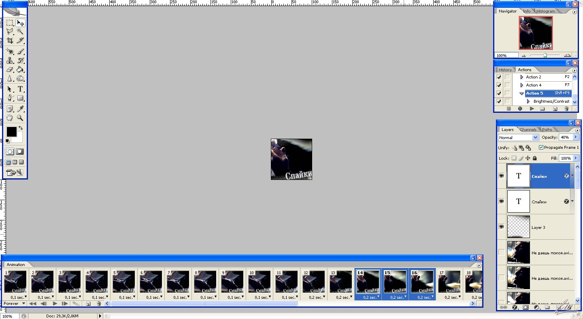The width and height of the screenshot is (583, 319).
Task: Swap foreground and background colors
Action: click(x=21, y=128)
